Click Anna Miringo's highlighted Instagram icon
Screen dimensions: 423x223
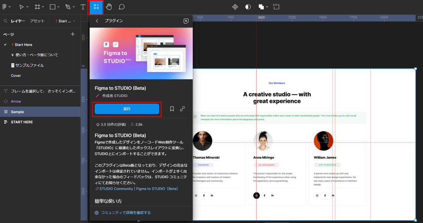click(257, 195)
